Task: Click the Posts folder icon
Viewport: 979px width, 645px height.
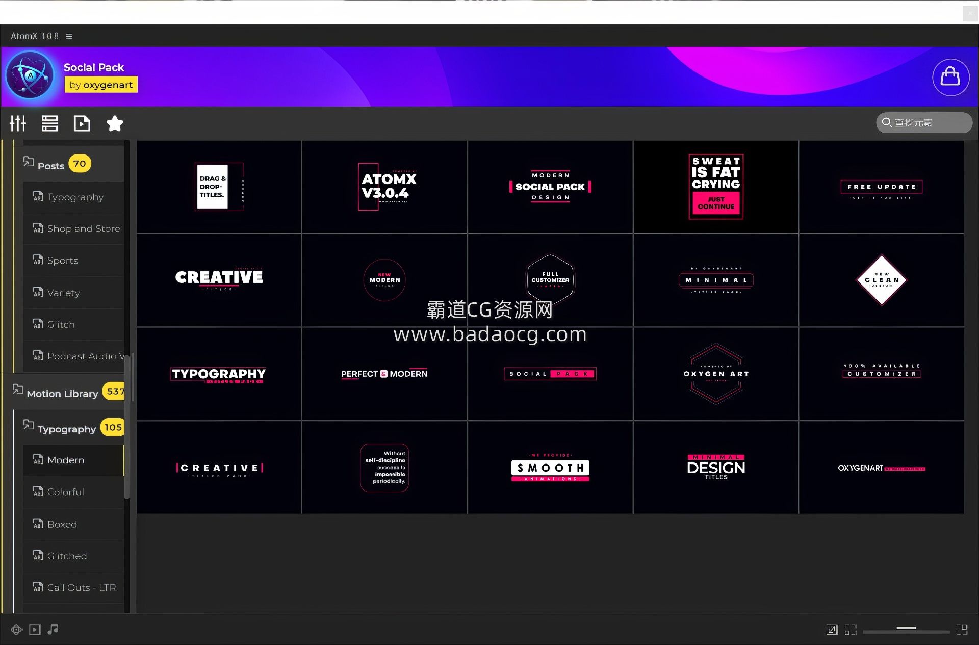Action: tap(29, 162)
